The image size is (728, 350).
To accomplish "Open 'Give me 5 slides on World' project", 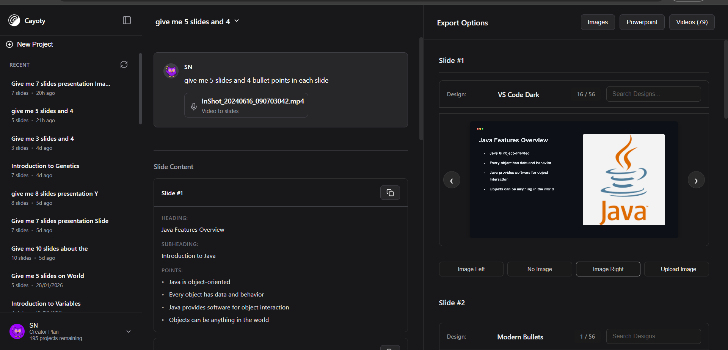I will (47, 280).
